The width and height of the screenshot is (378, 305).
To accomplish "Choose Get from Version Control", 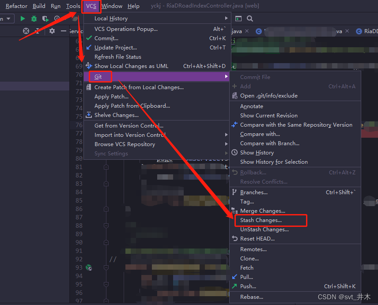I will [x=157, y=125].
